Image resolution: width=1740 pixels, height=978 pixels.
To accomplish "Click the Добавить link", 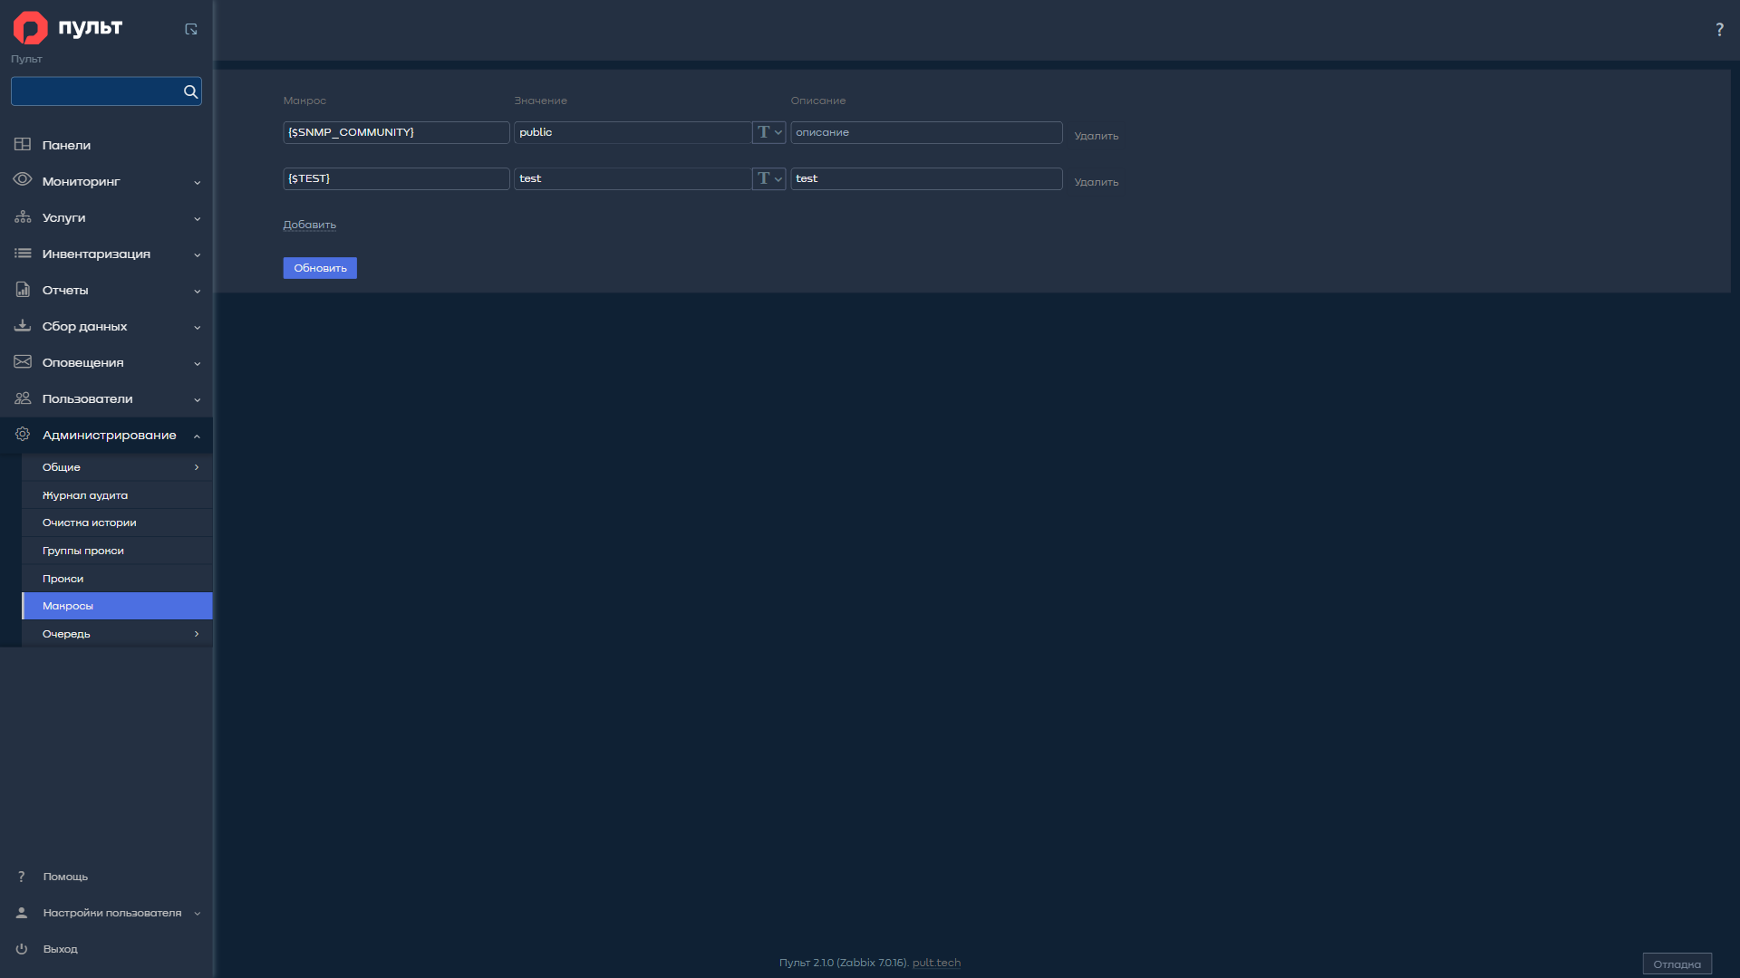I will tap(309, 225).
